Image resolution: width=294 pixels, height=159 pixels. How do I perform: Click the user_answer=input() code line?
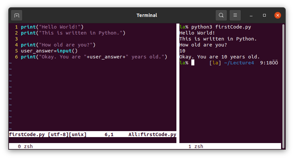(x=49, y=51)
